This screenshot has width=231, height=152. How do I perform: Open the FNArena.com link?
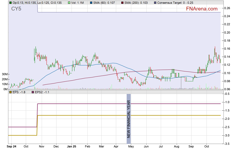pos(202,9)
